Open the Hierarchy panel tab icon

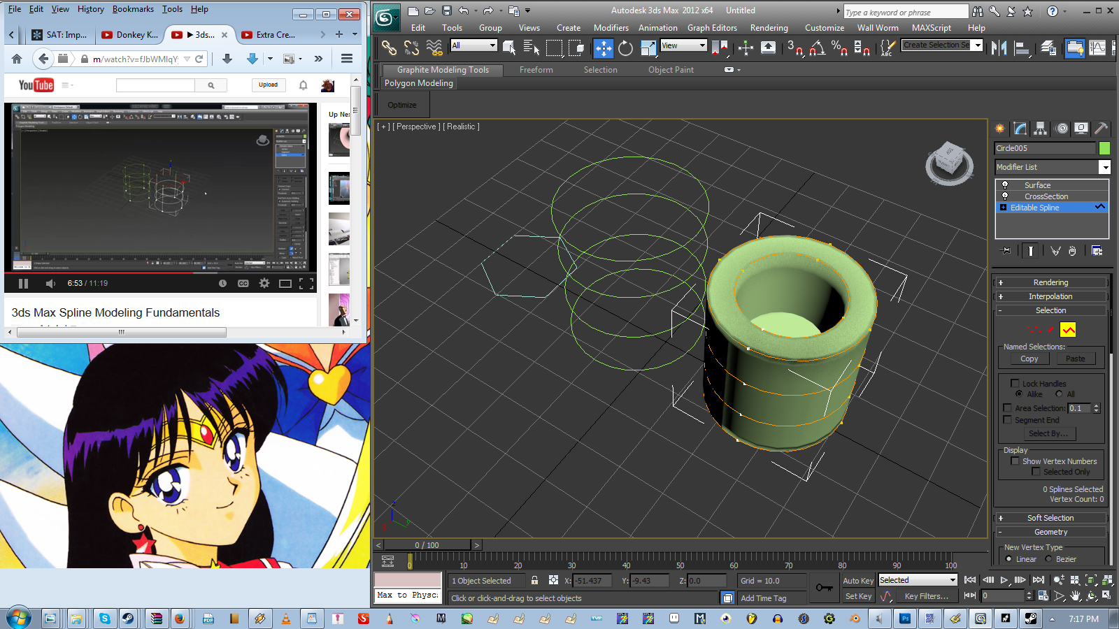click(1041, 129)
